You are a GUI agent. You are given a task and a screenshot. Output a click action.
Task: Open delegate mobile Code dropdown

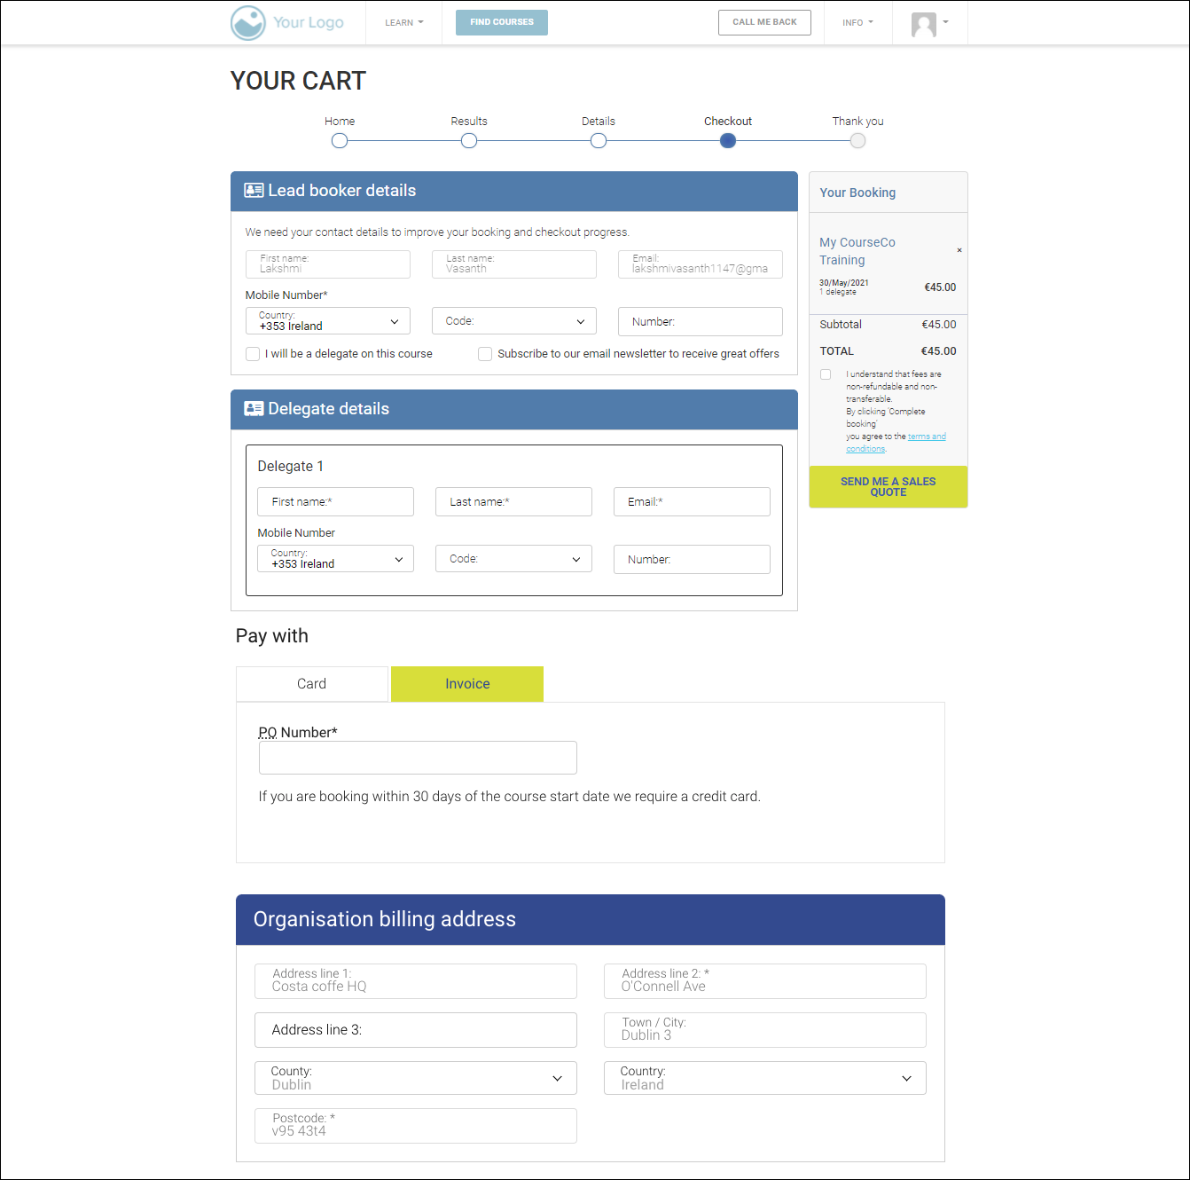point(513,559)
